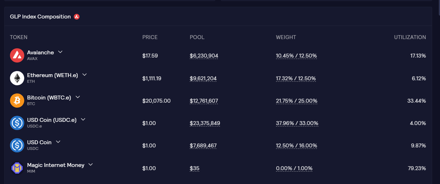Image resolution: width=440 pixels, height=184 pixels.
Task: Click the USDC.e coin logo
Action: click(x=17, y=123)
